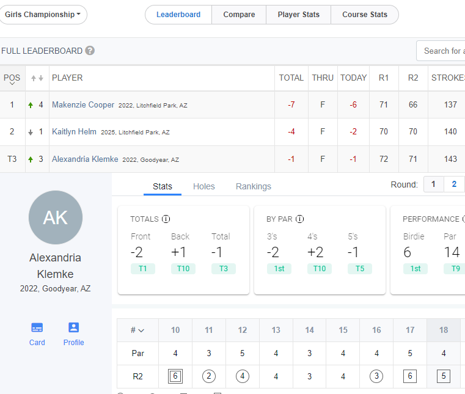Select the Stats sub-tab

click(x=162, y=186)
